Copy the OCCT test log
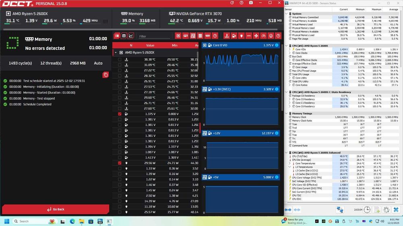The height and width of the screenshot is (226, 403). coord(105,75)
